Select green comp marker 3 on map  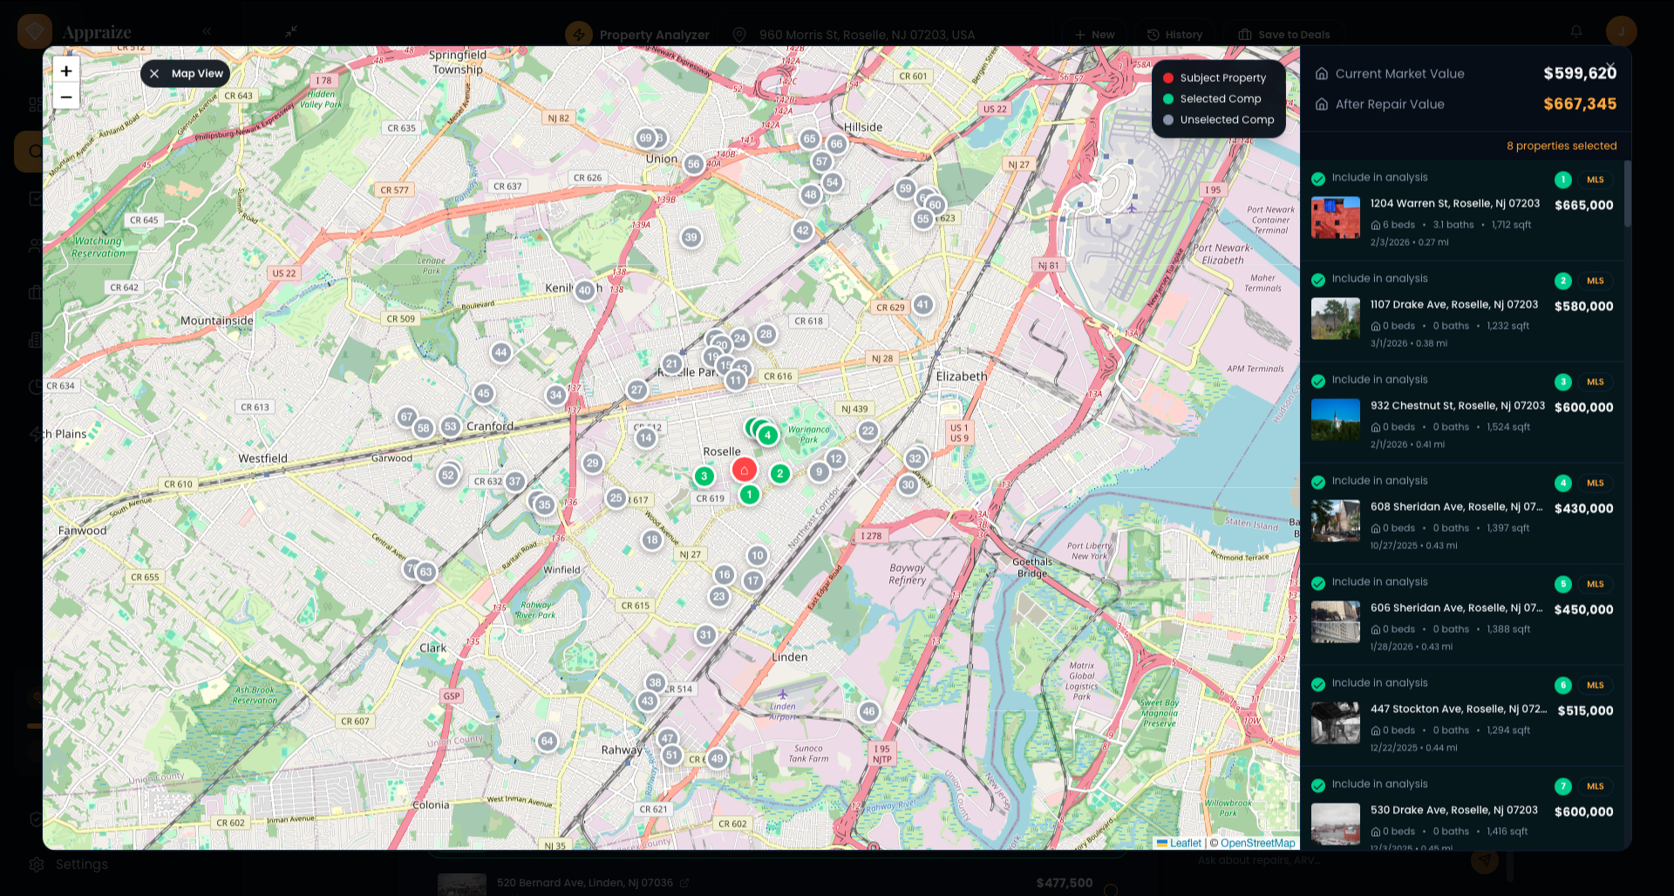pos(704,476)
